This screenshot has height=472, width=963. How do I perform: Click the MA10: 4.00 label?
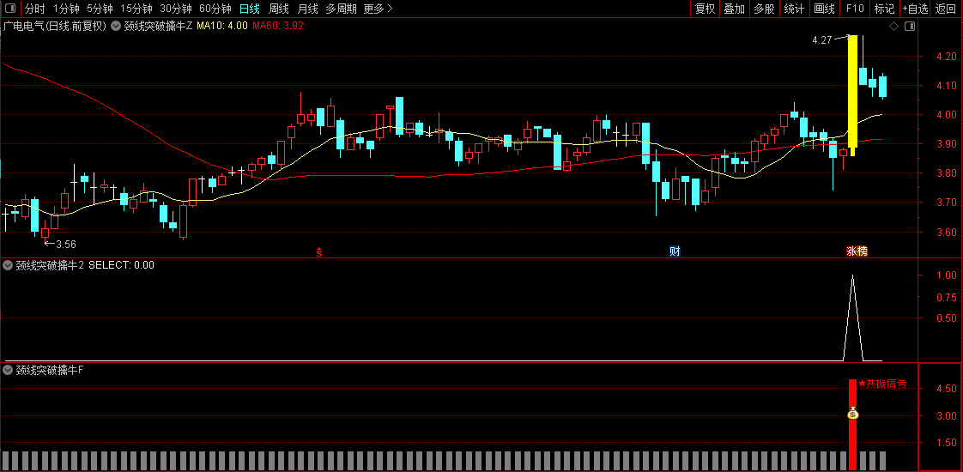tap(222, 27)
